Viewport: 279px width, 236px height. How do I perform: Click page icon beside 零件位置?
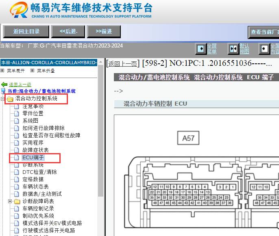[x=17, y=113]
